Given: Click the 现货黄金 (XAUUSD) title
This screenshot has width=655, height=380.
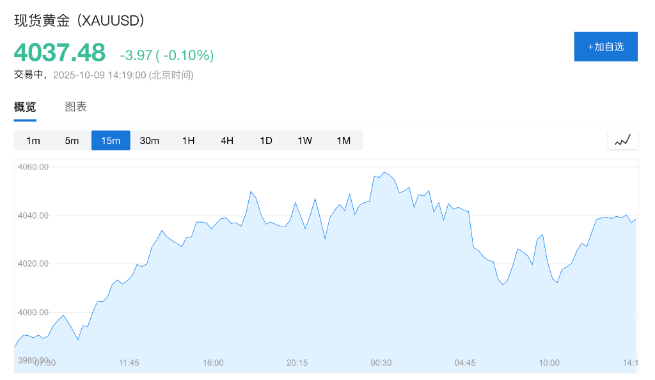Looking at the screenshot, I should pyautogui.click(x=79, y=20).
